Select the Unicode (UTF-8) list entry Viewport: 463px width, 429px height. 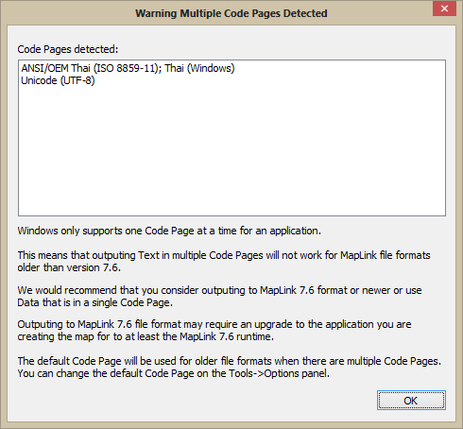click(58, 80)
